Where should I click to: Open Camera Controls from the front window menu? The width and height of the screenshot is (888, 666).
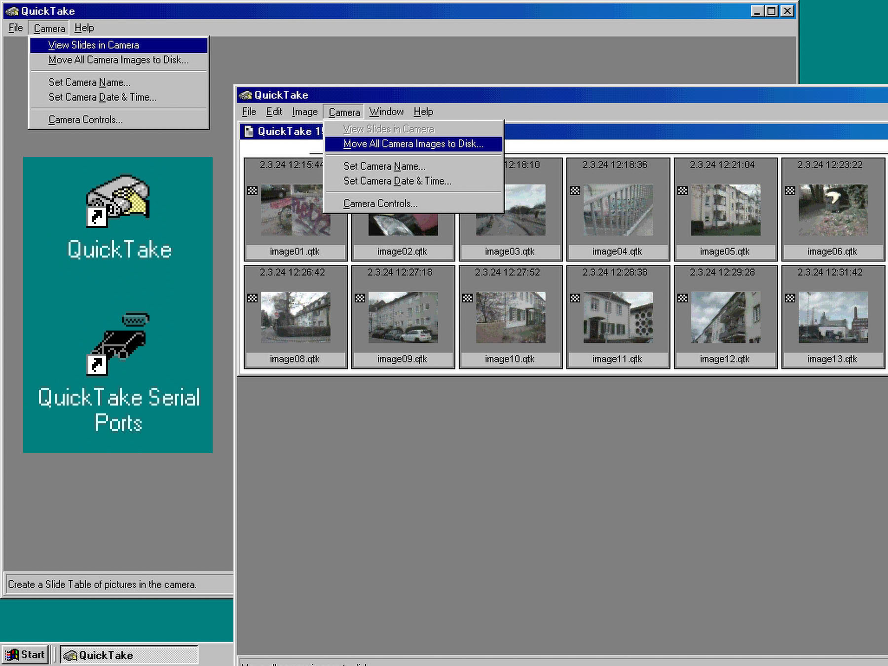coord(413,204)
